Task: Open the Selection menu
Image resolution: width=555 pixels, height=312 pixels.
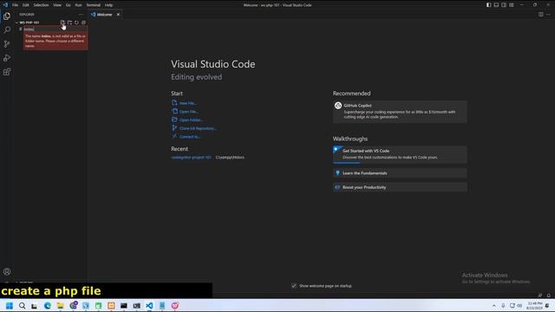Action: tap(41, 5)
